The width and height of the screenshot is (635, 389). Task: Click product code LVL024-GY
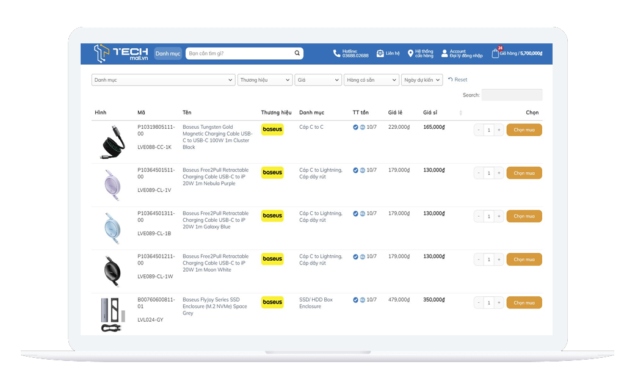(x=150, y=320)
